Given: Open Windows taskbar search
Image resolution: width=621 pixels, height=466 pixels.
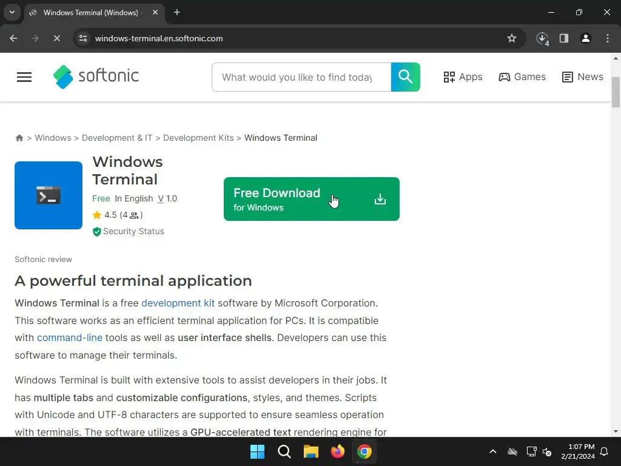Looking at the screenshot, I should (x=284, y=451).
